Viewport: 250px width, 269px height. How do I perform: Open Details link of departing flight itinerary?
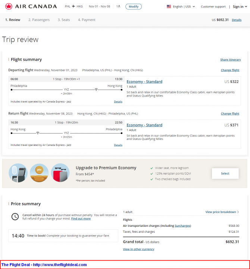[x=118, y=101]
